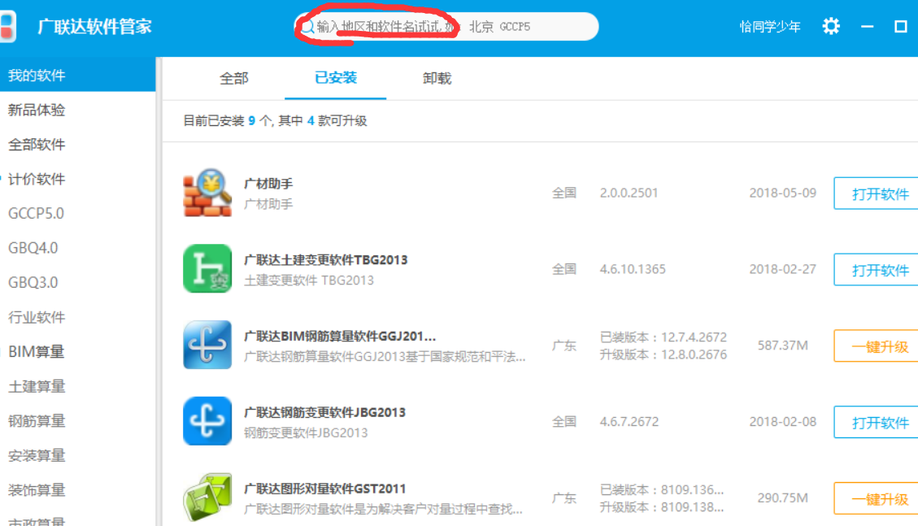The height and width of the screenshot is (526, 918).
Task: Open the settings gear icon
Action: (x=831, y=26)
